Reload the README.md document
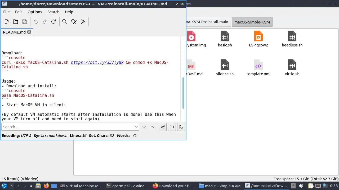 click(x=53, y=22)
